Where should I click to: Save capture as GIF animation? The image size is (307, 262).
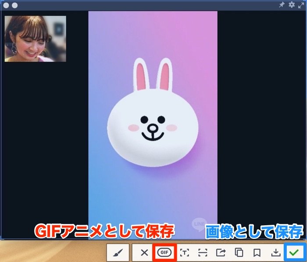click(x=164, y=252)
